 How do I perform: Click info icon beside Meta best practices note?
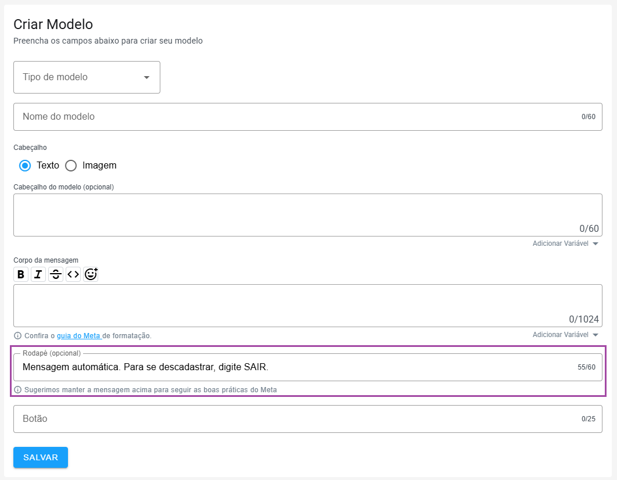click(17, 389)
